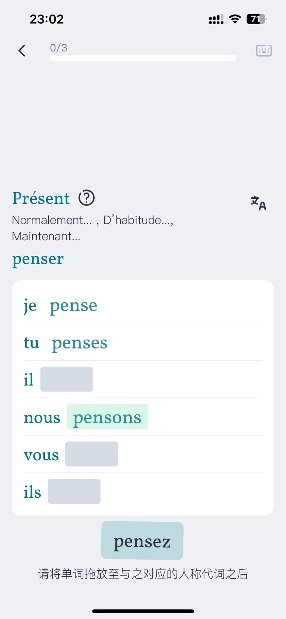This screenshot has width=286, height=619.
Task: Tap the verb penser title
Action: 38,259
